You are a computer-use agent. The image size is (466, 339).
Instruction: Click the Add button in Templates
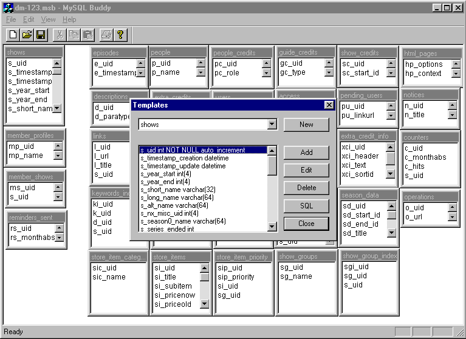(306, 152)
